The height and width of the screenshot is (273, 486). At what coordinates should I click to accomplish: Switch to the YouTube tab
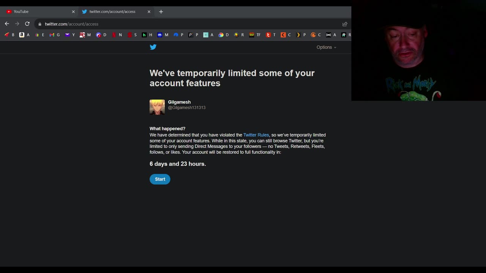click(x=40, y=12)
